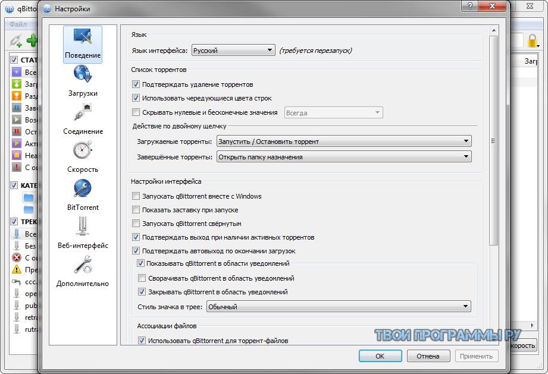Image resolution: width=548 pixels, height=374 pixels.
Task: Select the "ccc." tracker row in the main window
Action: 25,282
